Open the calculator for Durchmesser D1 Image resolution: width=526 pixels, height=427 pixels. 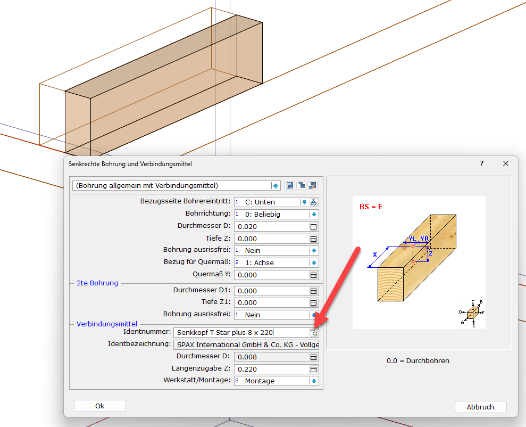(x=314, y=291)
